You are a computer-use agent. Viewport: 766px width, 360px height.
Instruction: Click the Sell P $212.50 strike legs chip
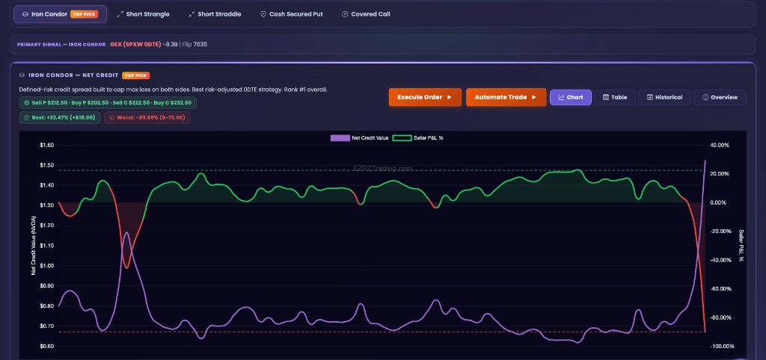point(108,102)
